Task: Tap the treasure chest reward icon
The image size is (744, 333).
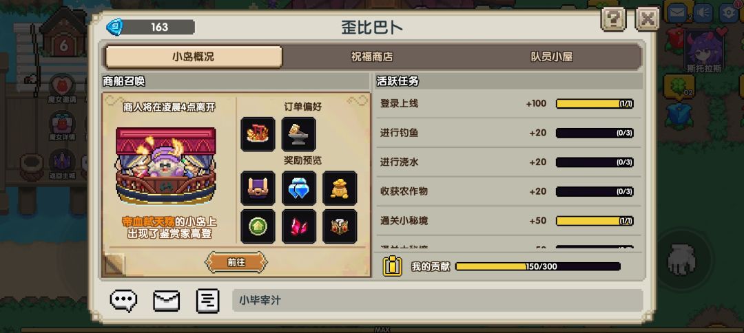Action: point(340,226)
